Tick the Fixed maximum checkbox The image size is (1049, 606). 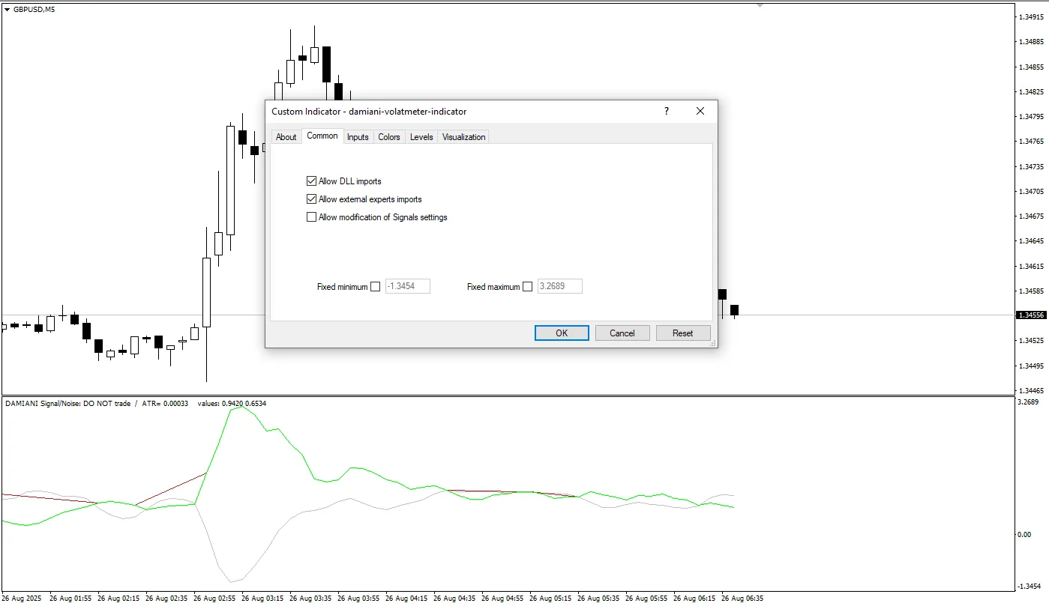click(528, 287)
